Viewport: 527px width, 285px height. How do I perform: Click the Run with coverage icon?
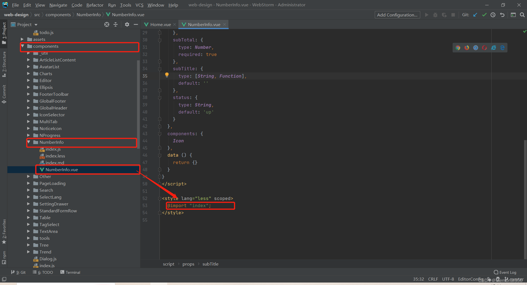[x=444, y=15]
